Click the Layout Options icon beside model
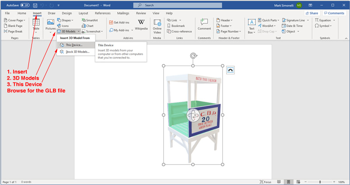This screenshot has height=185, width=350. click(x=231, y=70)
